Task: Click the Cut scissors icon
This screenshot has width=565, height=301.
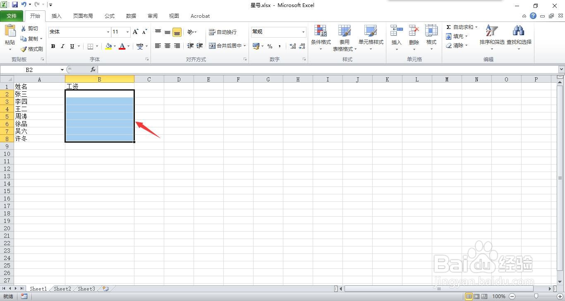Action: point(24,29)
